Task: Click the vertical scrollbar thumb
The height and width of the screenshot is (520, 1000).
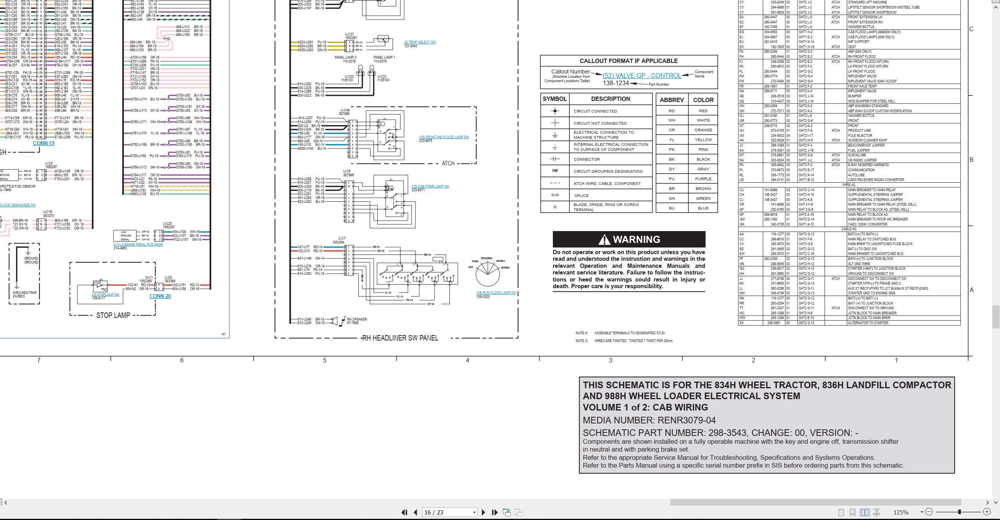Action: click(x=996, y=317)
